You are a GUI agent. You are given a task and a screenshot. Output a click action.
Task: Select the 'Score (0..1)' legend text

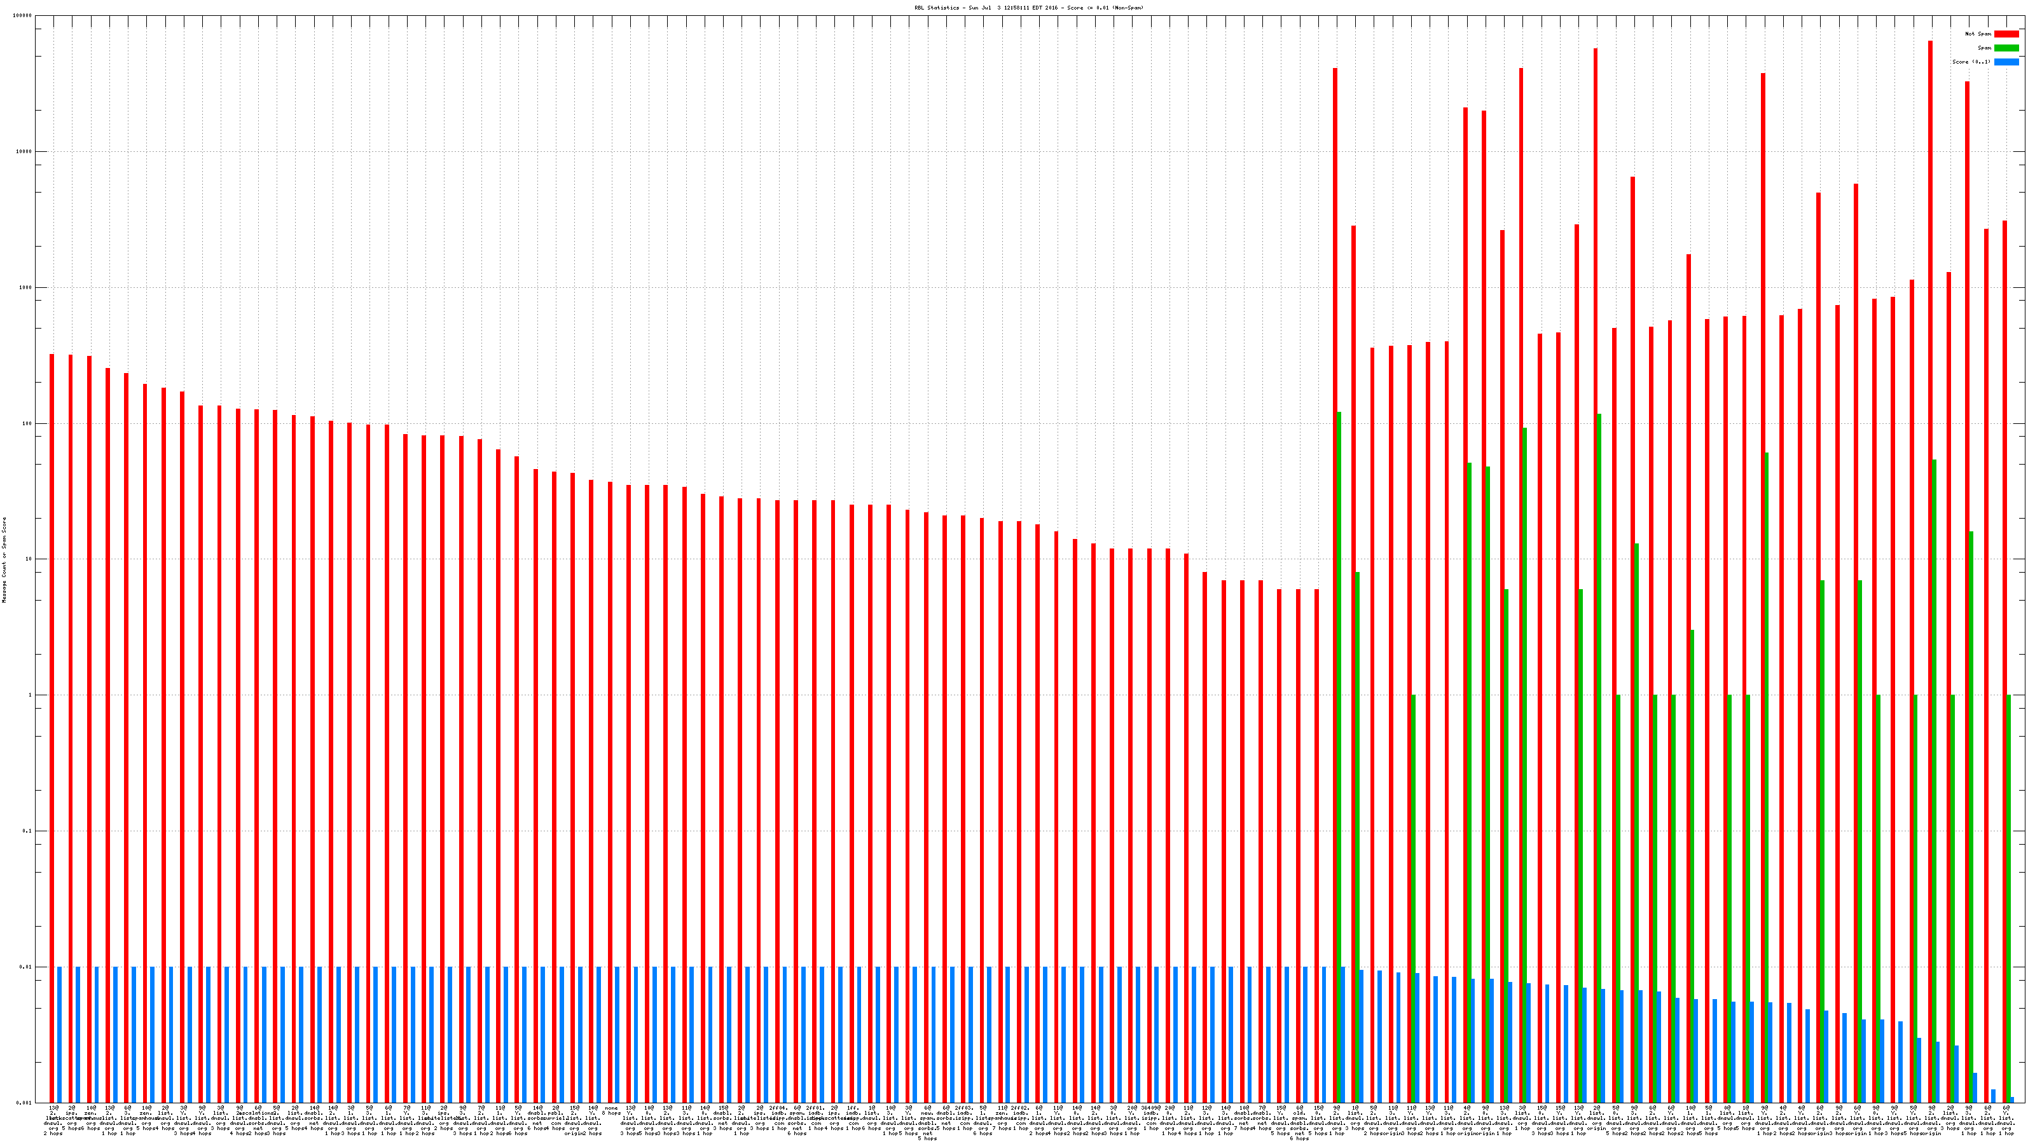[1971, 62]
